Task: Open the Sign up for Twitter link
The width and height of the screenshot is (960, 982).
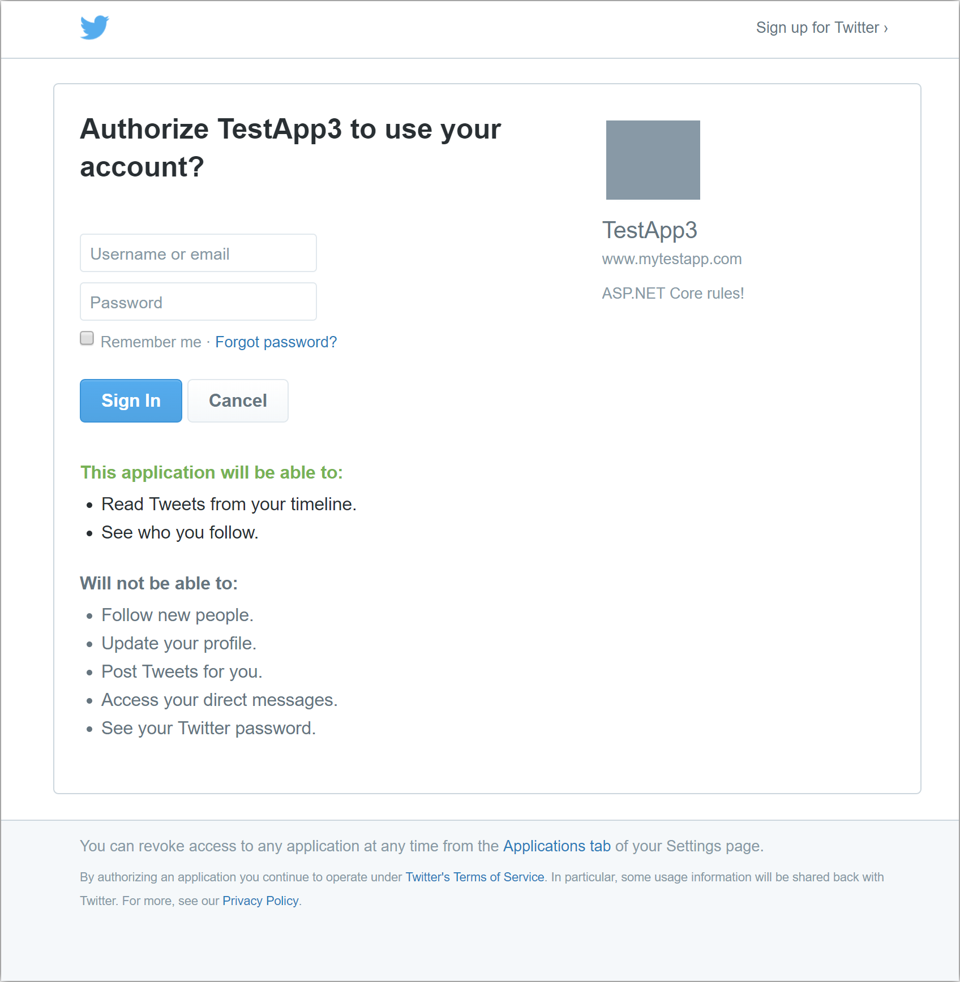Action: point(822,28)
